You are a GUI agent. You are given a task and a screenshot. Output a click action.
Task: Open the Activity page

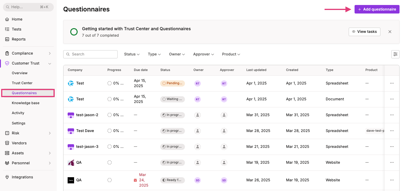[18, 113]
